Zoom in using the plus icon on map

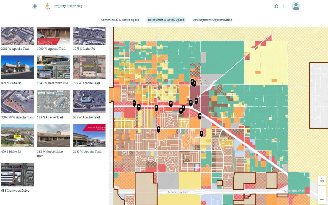point(322,191)
